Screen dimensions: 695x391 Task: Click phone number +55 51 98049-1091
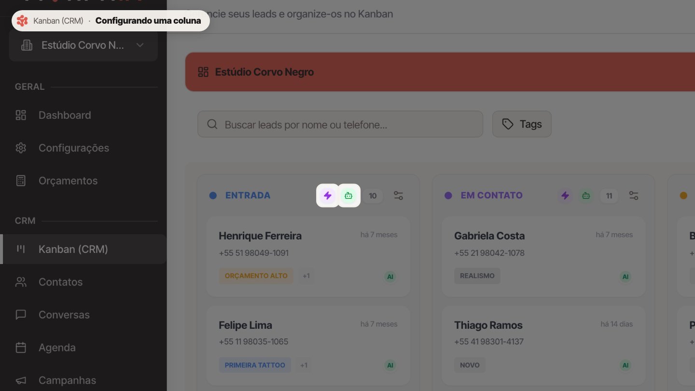click(x=254, y=253)
